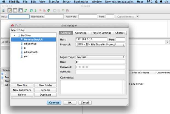
Task: Refresh file and folder lists icon
Action: (31, 10)
